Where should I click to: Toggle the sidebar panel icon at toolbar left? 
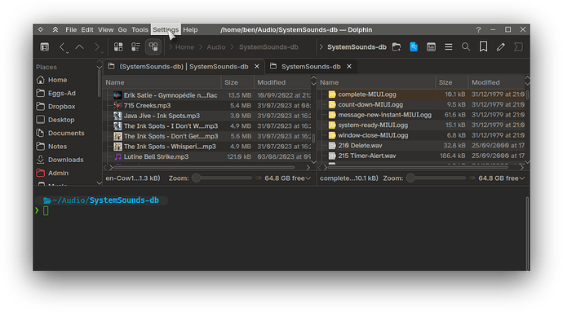pos(45,47)
